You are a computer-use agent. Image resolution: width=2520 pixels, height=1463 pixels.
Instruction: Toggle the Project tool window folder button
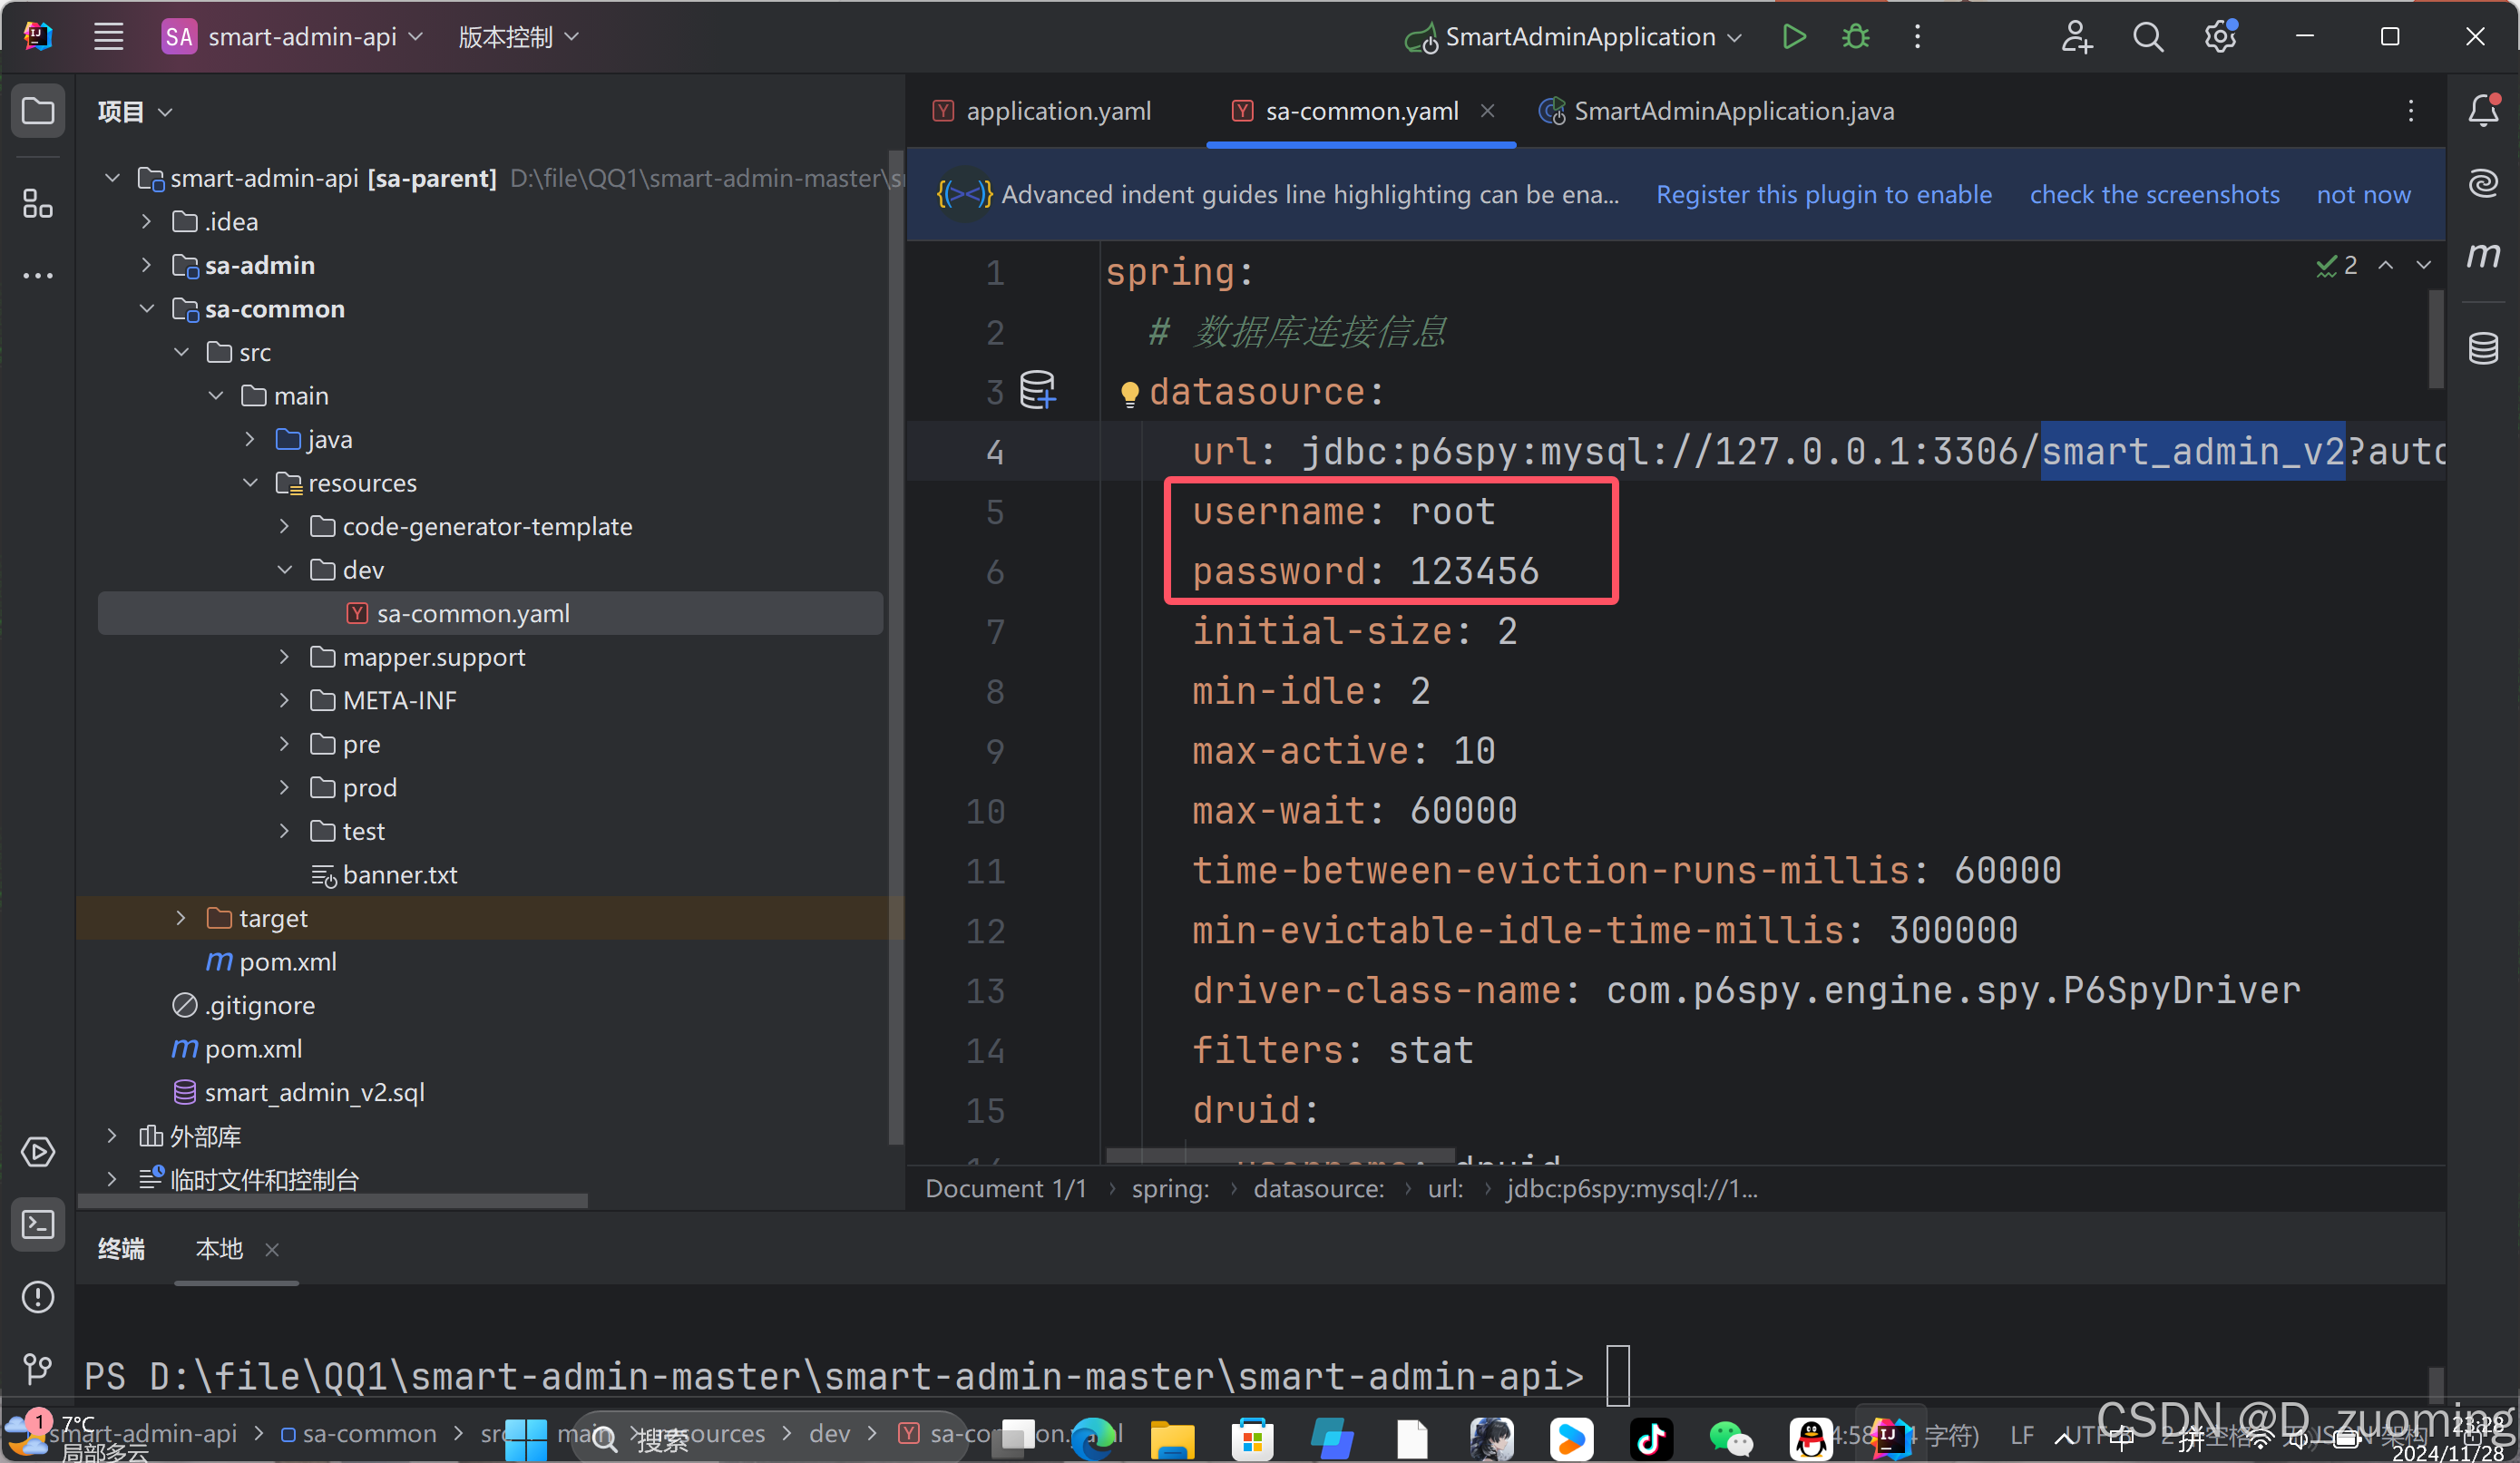click(x=37, y=110)
